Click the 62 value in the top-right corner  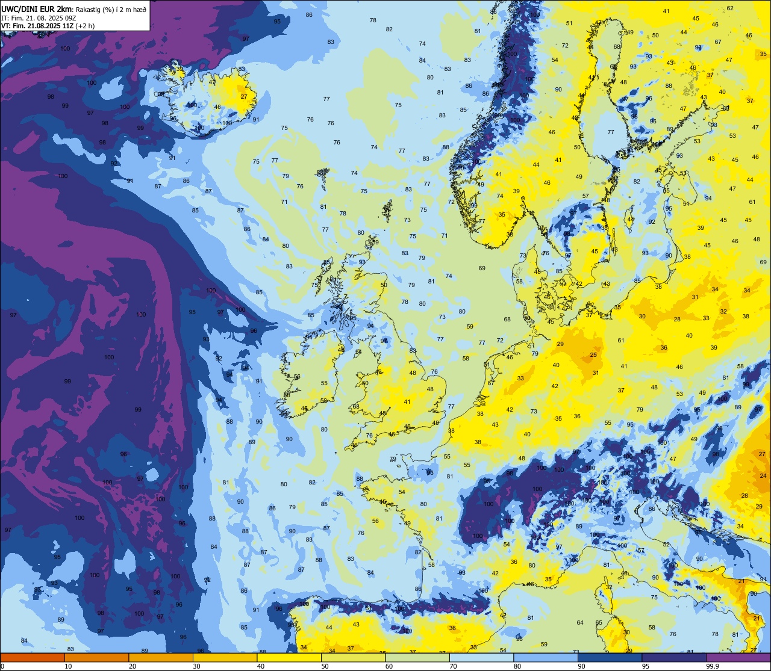[x=730, y=8]
